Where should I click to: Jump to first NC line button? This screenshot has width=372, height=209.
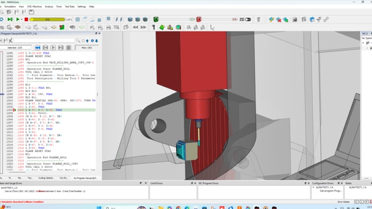point(38,47)
